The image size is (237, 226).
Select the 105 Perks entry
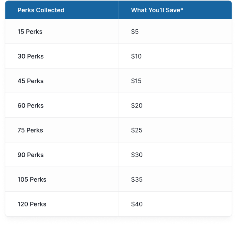(x=32, y=179)
